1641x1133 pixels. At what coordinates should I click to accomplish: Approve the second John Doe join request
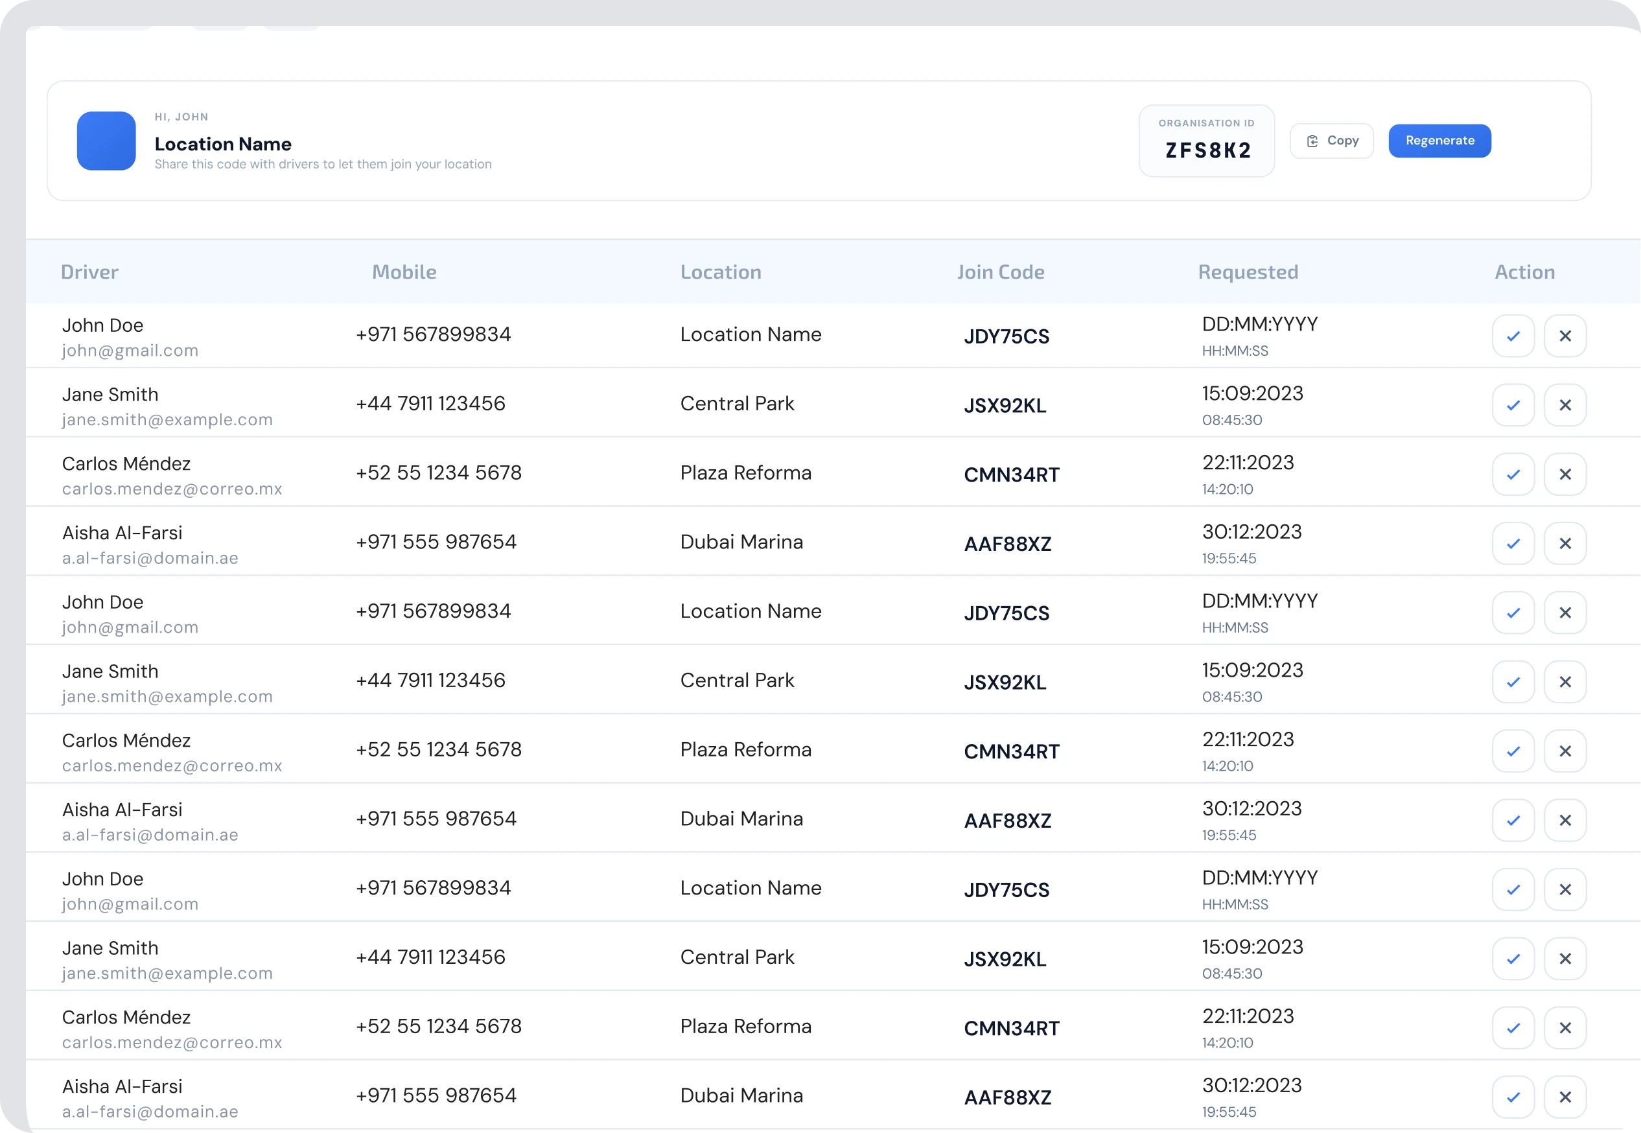[x=1513, y=613]
